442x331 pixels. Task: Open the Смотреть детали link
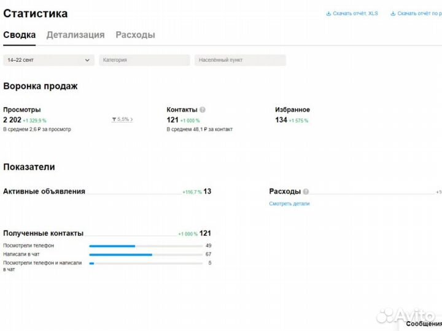[x=289, y=204]
